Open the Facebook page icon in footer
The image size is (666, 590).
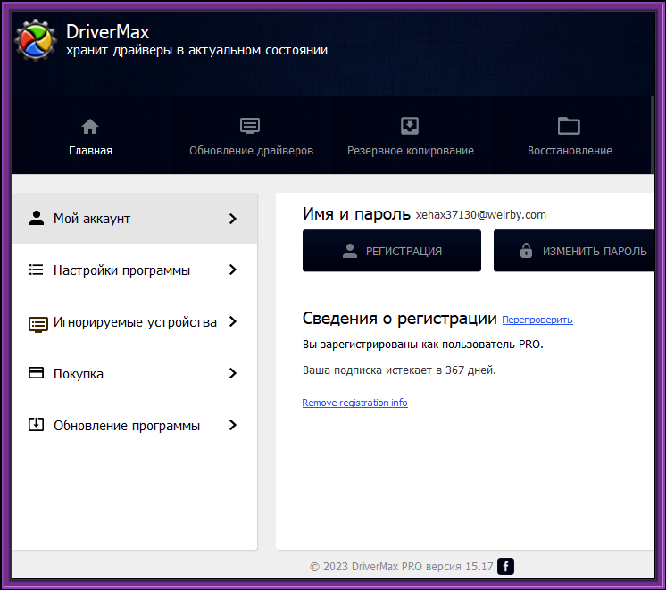pos(505,566)
